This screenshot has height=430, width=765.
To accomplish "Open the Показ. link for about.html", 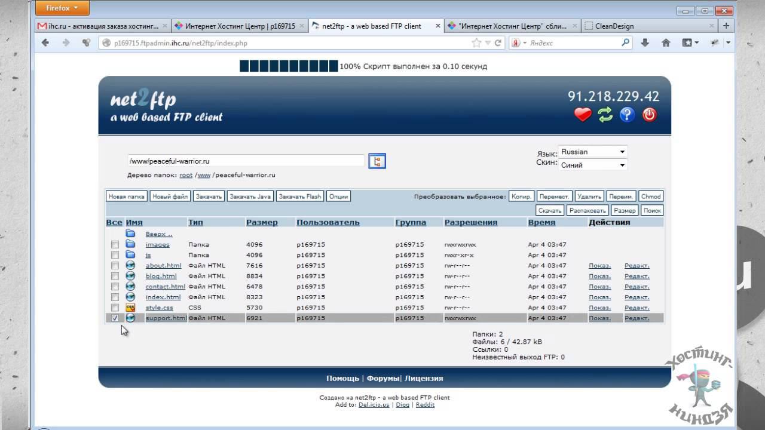I will [600, 266].
